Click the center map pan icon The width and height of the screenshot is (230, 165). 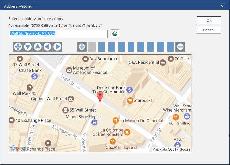[x=18, y=47]
